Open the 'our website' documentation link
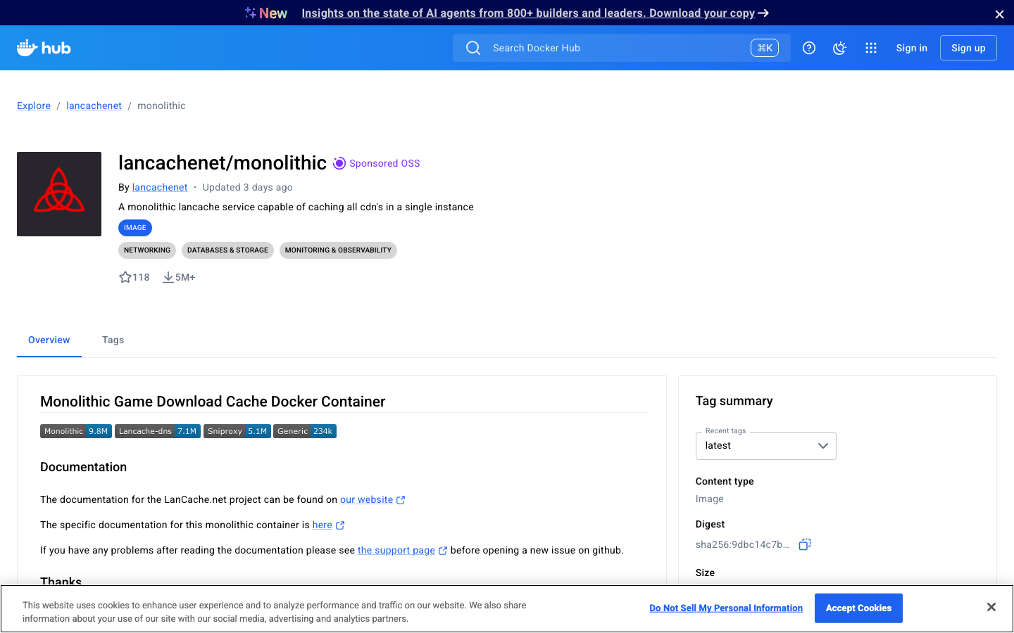The image size is (1014, 633). pos(366,499)
